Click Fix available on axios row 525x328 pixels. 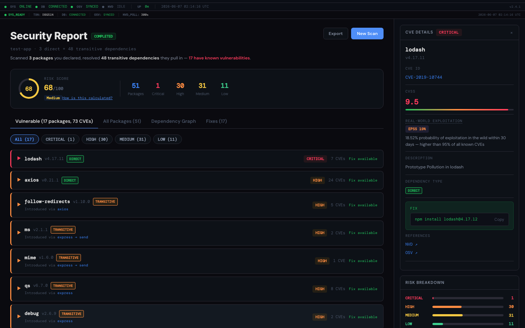coord(363,180)
